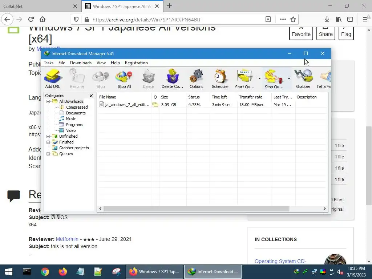The width and height of the screenshot is (372, 279).
Task: Select the Documents category
Action: [76, 113]
